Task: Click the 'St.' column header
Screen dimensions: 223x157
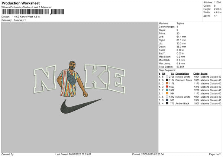Action: [173, 74]
